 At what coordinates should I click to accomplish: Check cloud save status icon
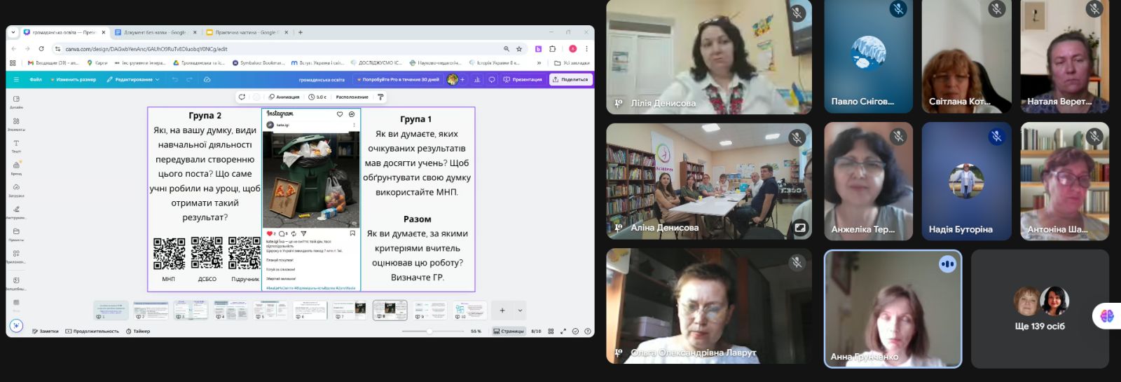pos(207,79)
